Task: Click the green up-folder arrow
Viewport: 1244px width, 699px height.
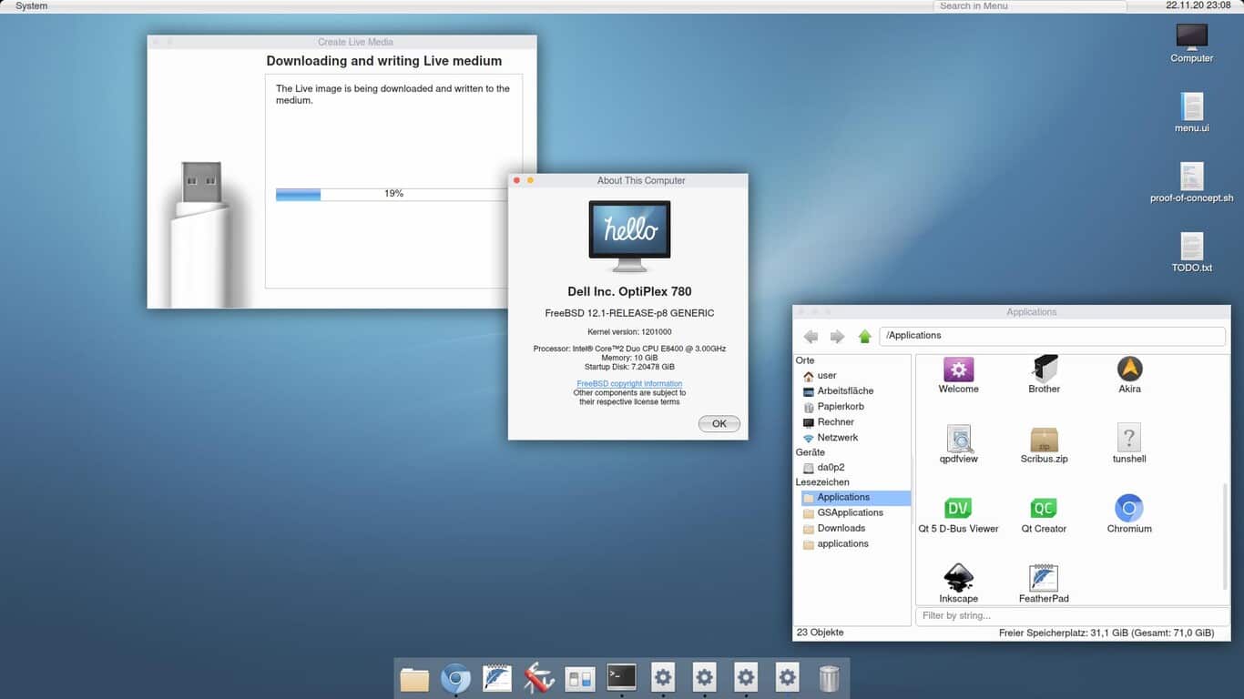Action: click(864, 336)
